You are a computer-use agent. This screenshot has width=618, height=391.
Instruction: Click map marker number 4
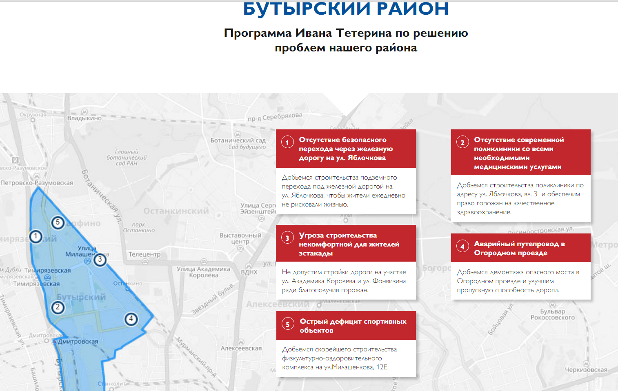click(131, 319)
